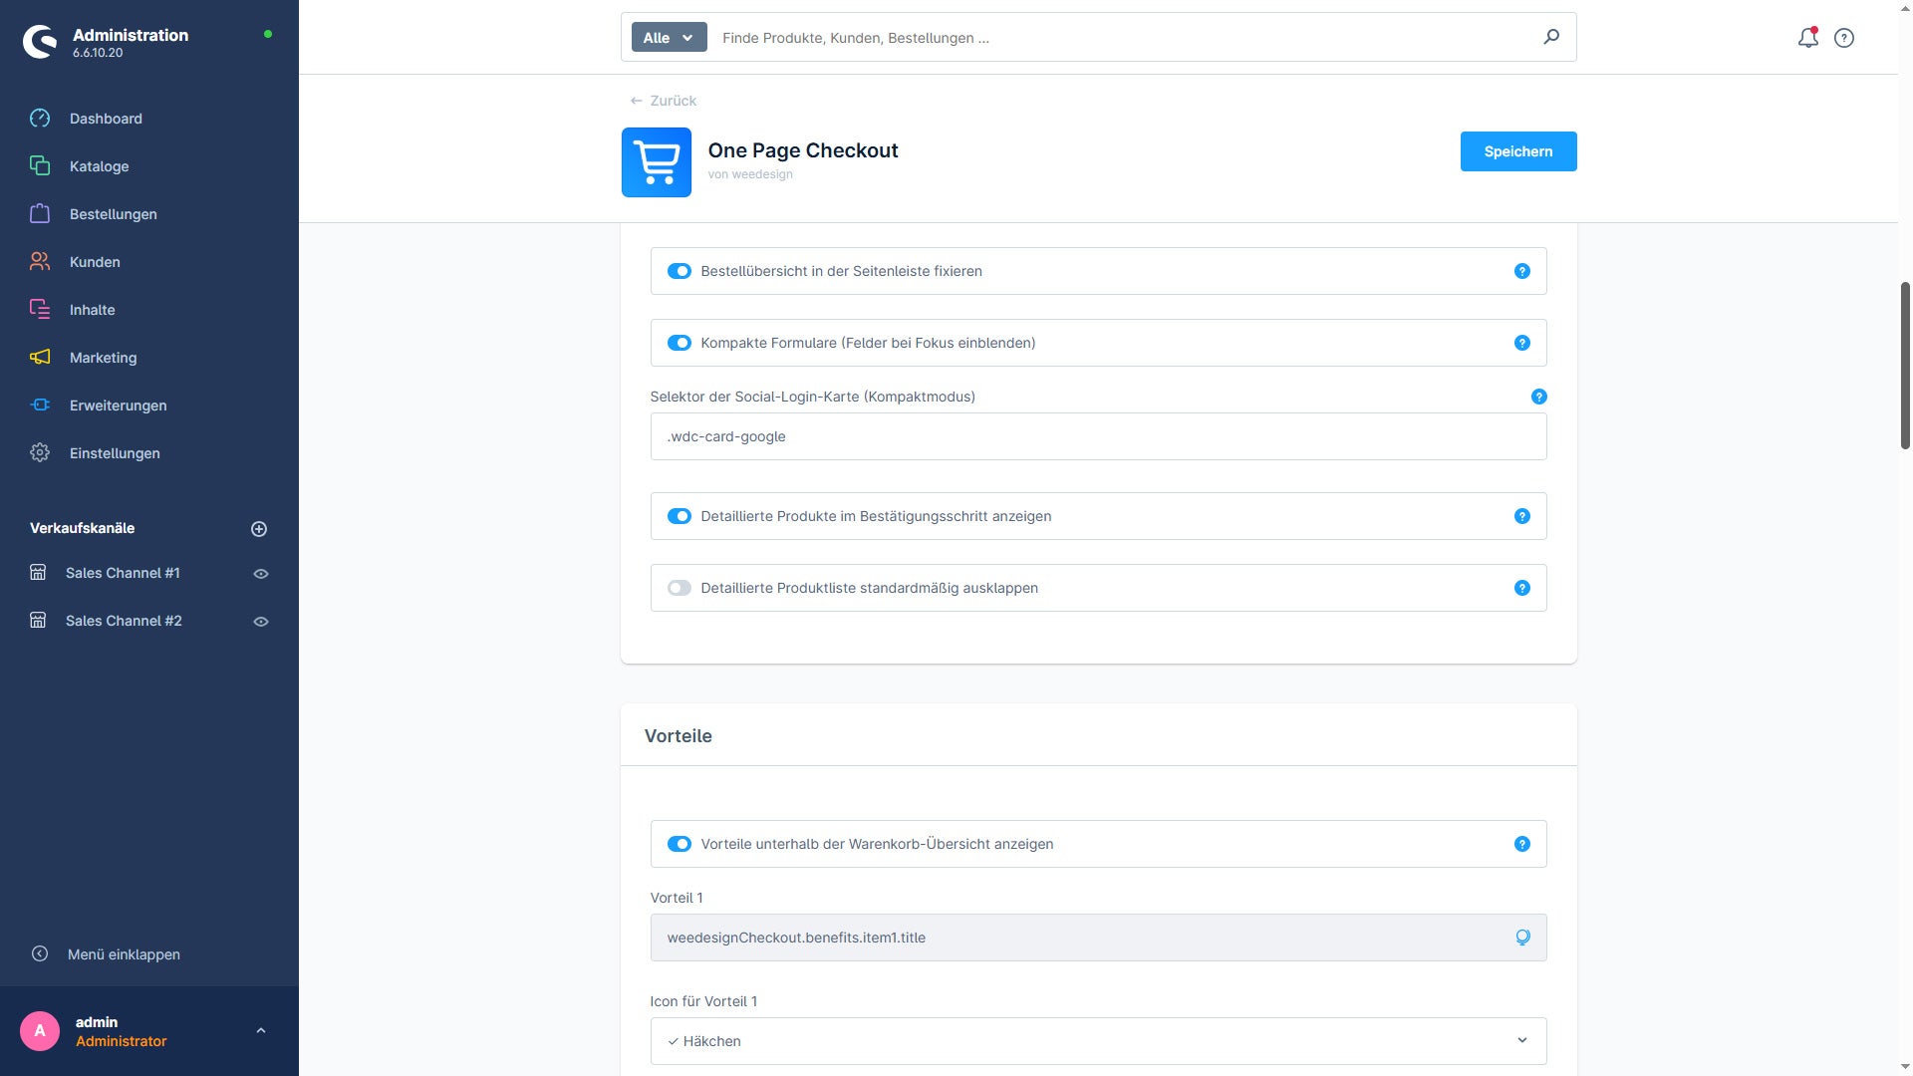1913x1076 pixels.
Task: Add a new sales channel with plus icon
Action: tap(259, 529)
